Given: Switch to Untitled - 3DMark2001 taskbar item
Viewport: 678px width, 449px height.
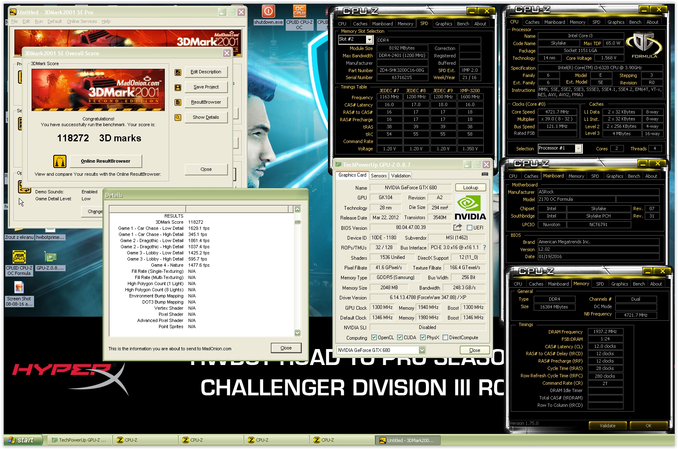Looking at the screenshot, I should point(408,440).
